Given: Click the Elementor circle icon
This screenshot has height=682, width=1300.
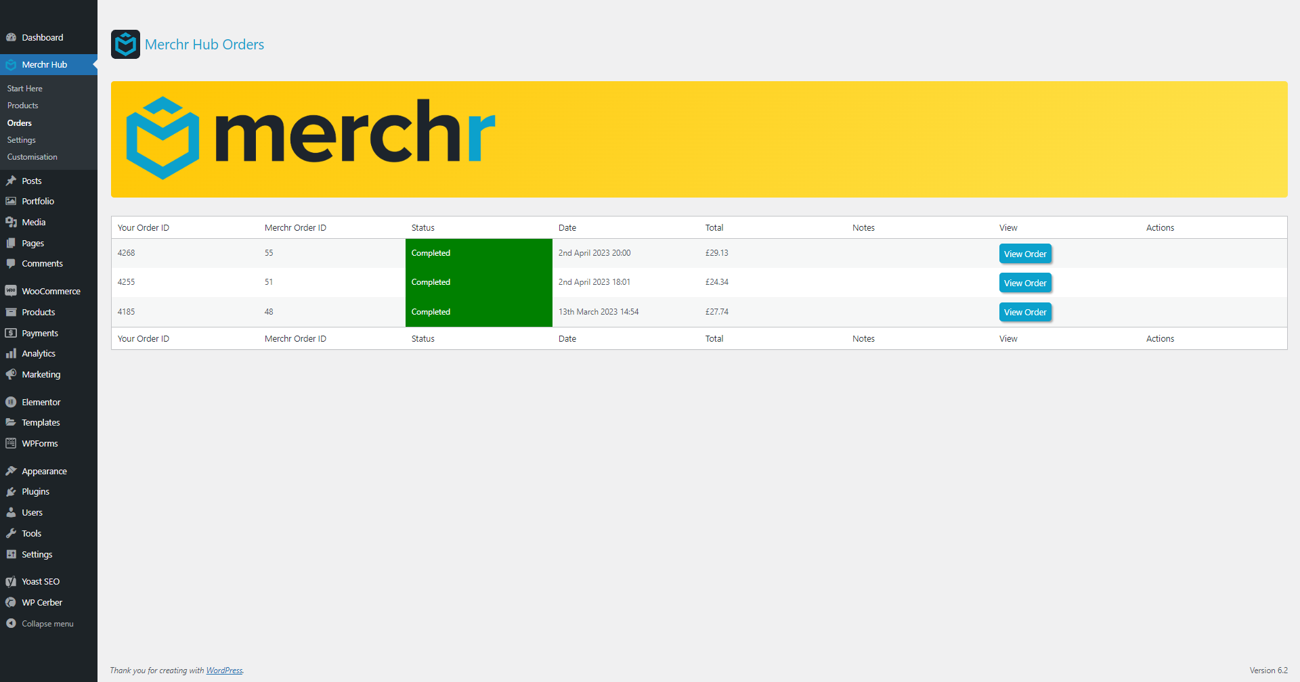Looking at the screenshot, I should (x=11, y=402).
